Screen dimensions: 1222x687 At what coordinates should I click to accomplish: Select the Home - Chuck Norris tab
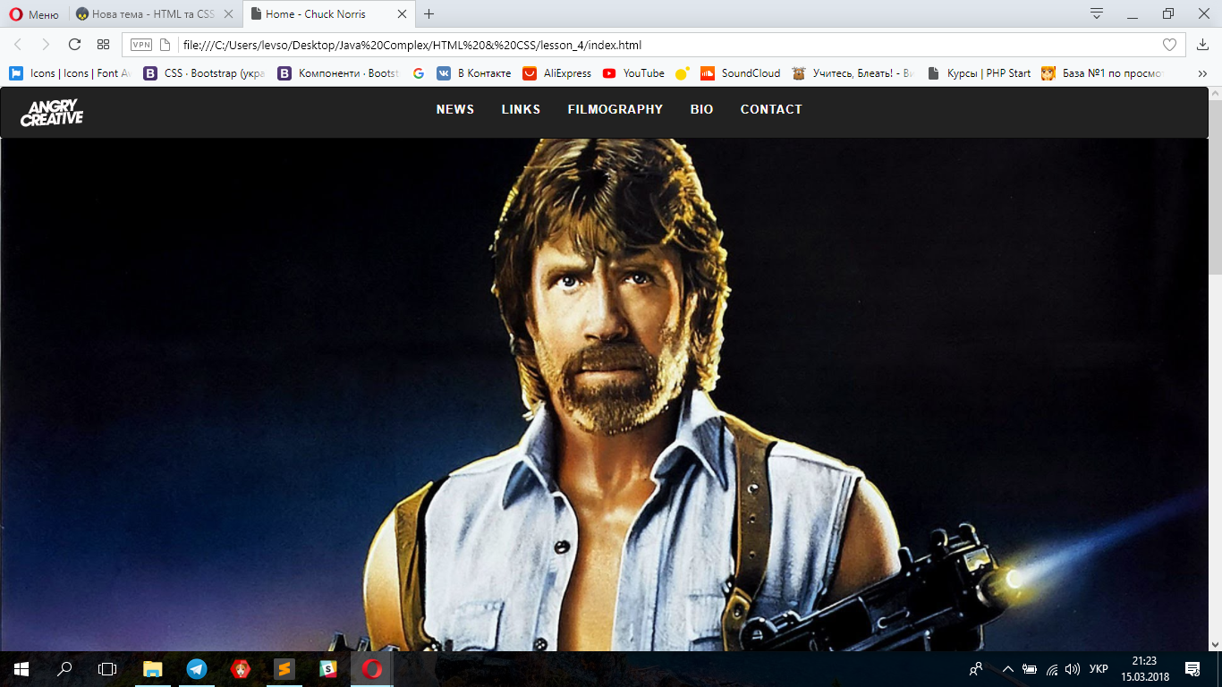coord(327,14)
